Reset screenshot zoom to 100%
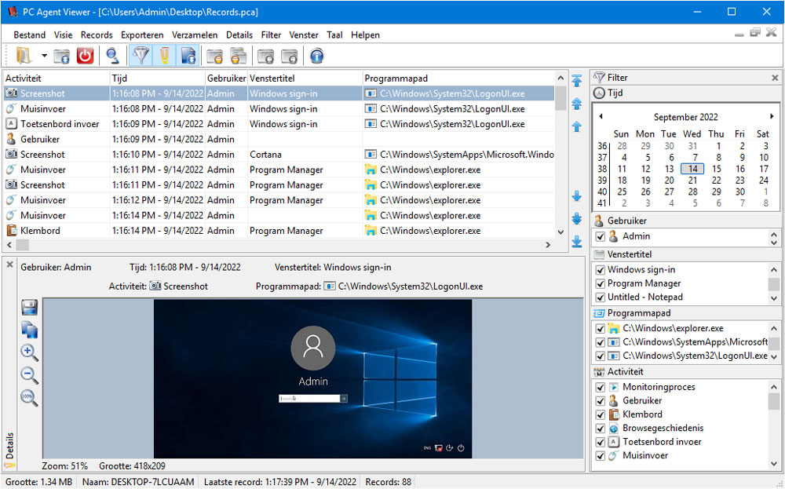The height and width of the screenshot is (489, 785). coord(29,399)
